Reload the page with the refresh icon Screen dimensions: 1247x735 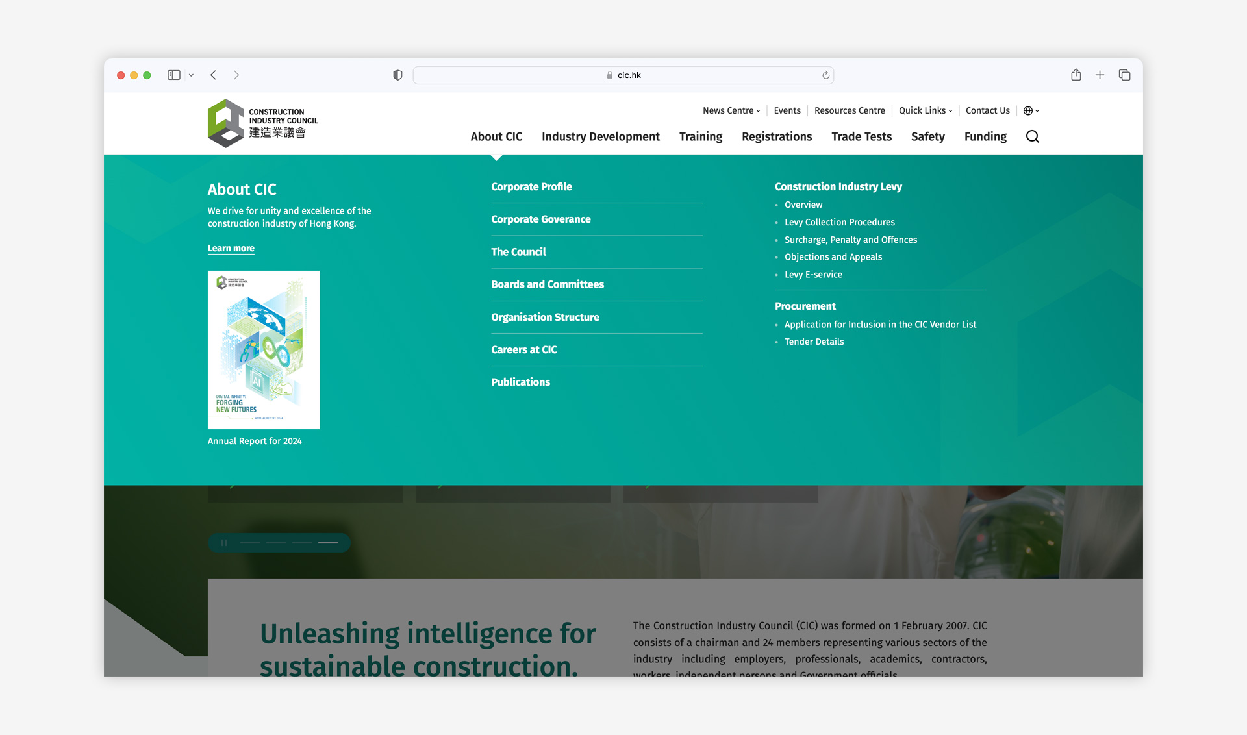(825, 75)
